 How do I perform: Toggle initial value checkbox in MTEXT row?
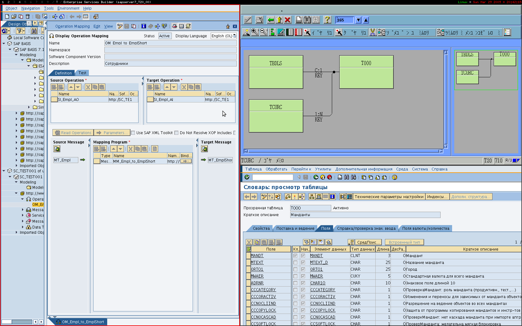coord(303,262)
